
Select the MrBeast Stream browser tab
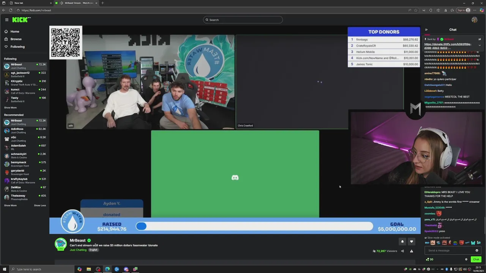[76, 3]
